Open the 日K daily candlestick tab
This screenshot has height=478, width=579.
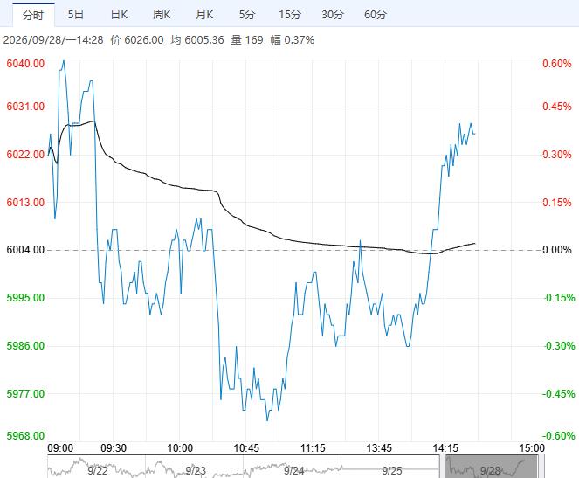click(119, 15)
